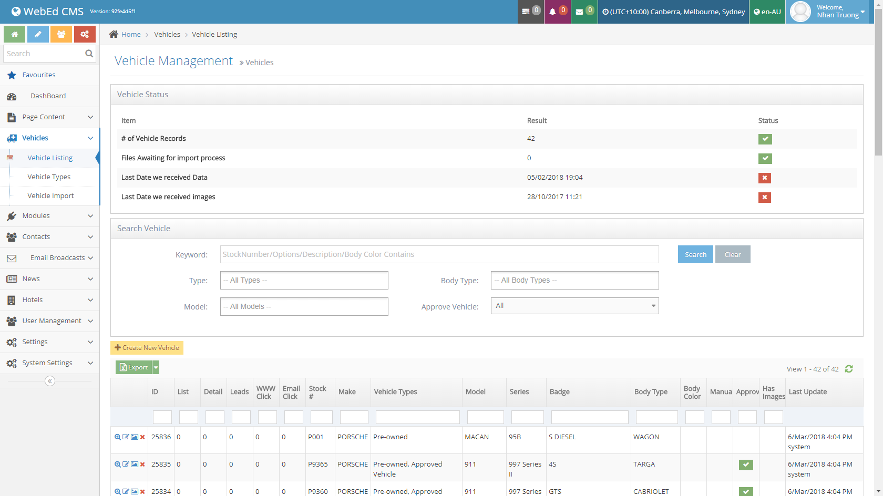This screenshot has width=883, height=496.
Task: Click the green home icon button
Action: (x=15, y=34)
